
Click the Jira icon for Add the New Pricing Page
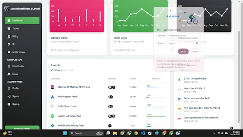click(53, 126)
